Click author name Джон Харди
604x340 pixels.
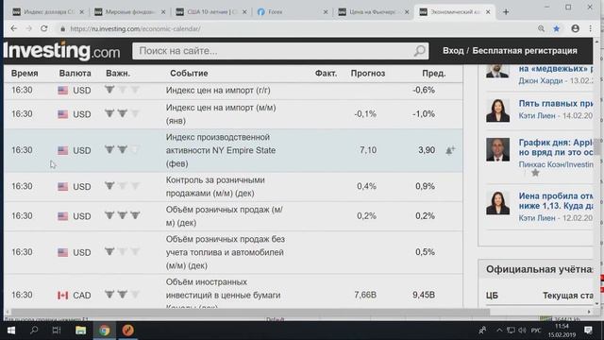tap(541, 80)
